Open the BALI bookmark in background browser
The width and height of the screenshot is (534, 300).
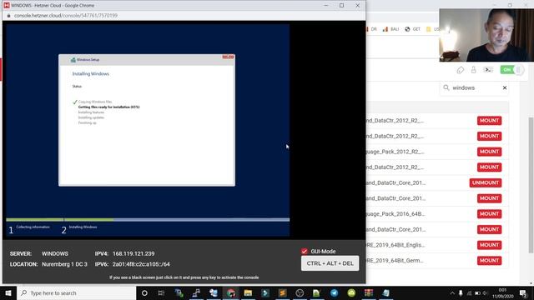391,29
